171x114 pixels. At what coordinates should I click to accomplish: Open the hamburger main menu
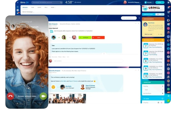18,2
